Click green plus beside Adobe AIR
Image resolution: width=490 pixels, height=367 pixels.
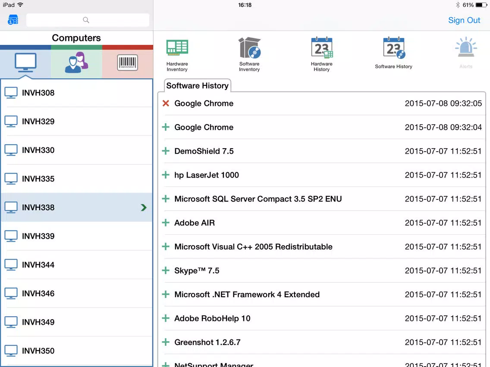(x=166, y=223)
